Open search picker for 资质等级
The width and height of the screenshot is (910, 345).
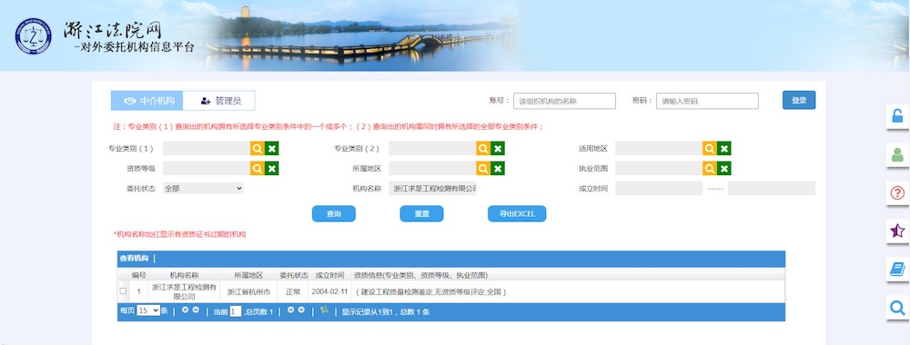coord(258,169)
